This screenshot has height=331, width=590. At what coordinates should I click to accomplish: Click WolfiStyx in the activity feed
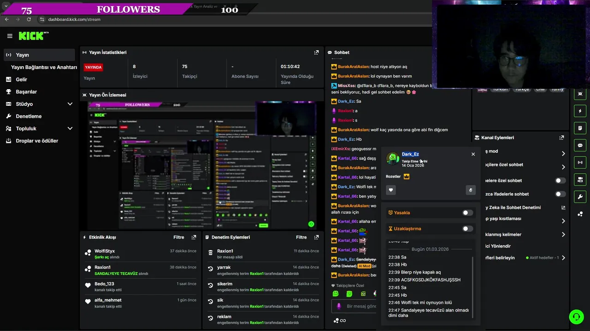105,251
